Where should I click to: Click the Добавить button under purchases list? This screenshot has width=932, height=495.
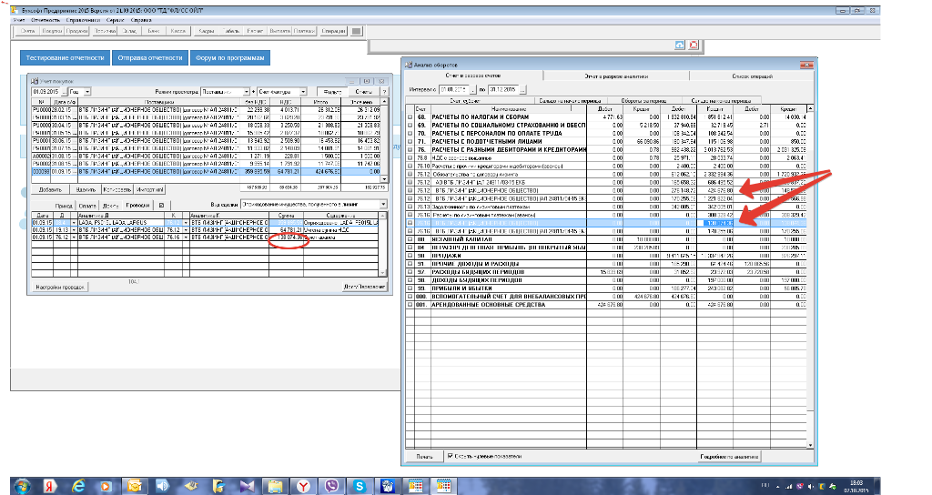[x=51, y=189]
